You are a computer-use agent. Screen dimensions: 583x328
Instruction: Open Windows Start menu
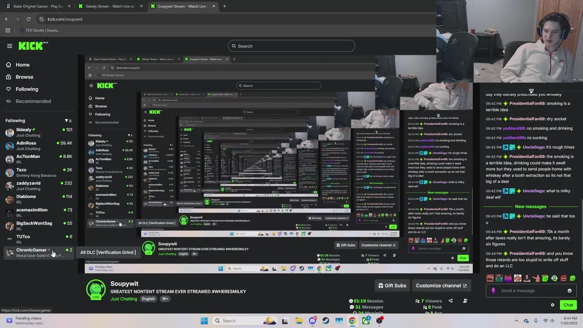pyautogui.click(x=204, y=321)
